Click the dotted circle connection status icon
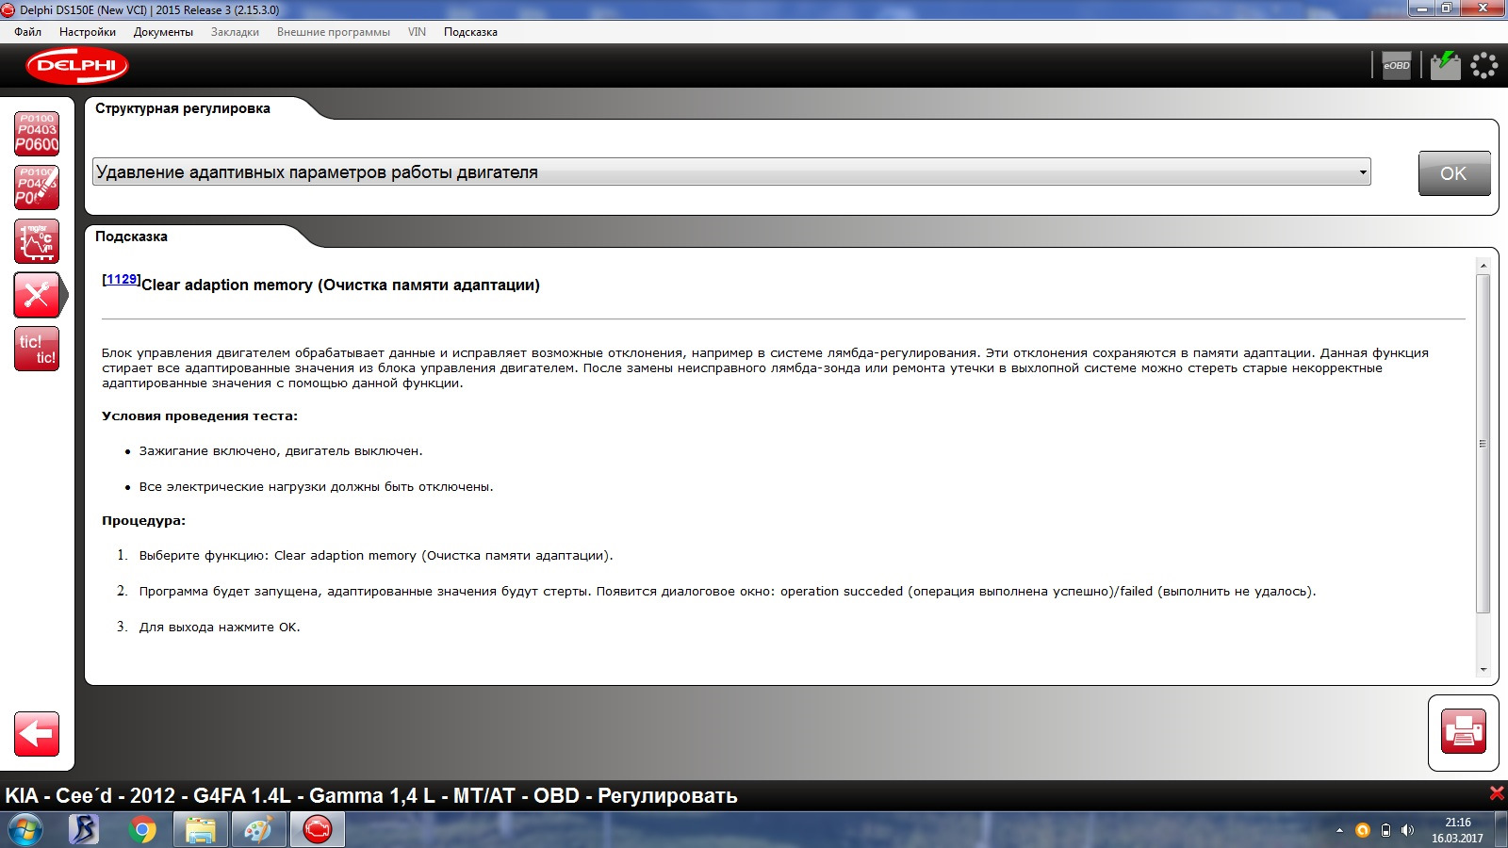This screenshot has height=848, width=1508. (x=1483, y=66)
